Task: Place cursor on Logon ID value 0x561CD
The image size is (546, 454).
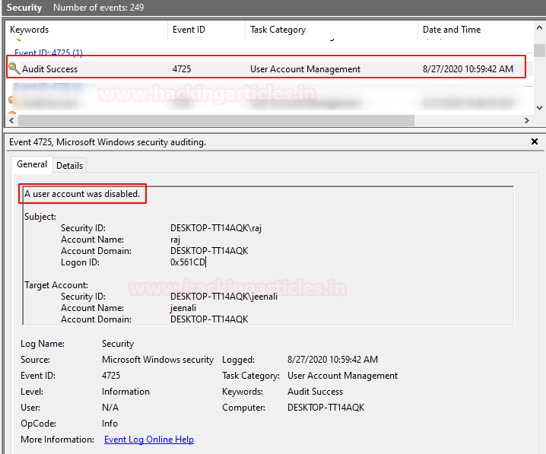Action: click(x=188, y=262)
